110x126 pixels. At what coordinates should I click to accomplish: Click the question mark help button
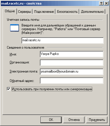tap(101, 3)
